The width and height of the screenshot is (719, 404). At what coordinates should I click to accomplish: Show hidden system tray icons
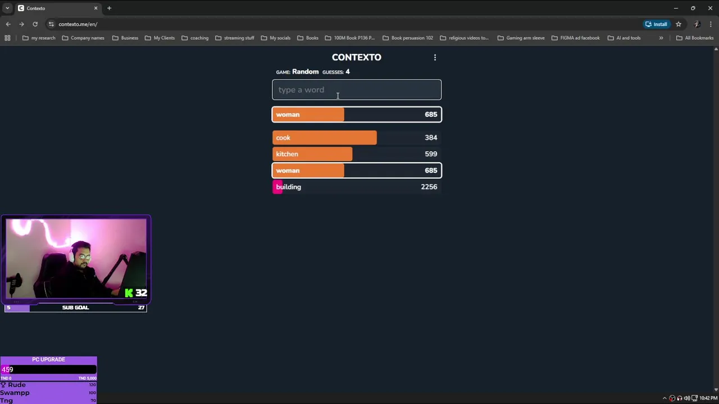pyautogui.click(x=665, y=398)
